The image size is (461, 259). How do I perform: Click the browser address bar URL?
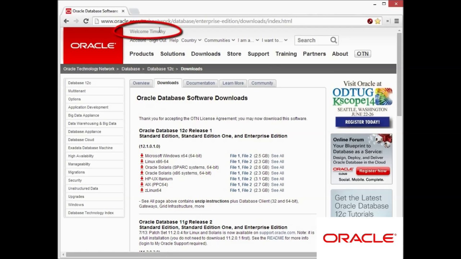(197, 21)
